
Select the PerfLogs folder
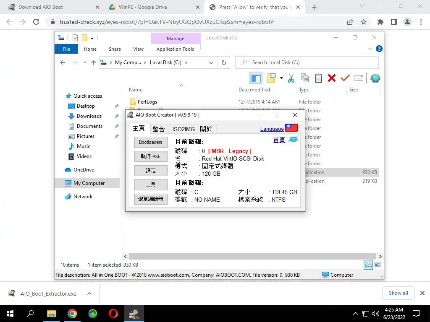[147, 102]
